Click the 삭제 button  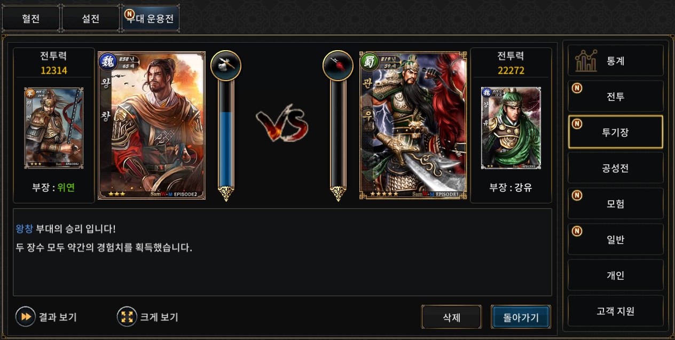pyautogui.click(x=451, y=317)
